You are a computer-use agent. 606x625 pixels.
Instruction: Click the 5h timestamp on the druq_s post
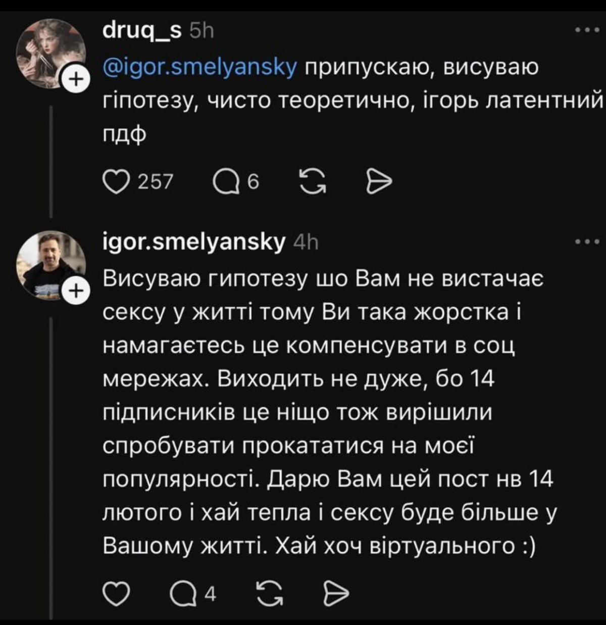coord(202,31)
